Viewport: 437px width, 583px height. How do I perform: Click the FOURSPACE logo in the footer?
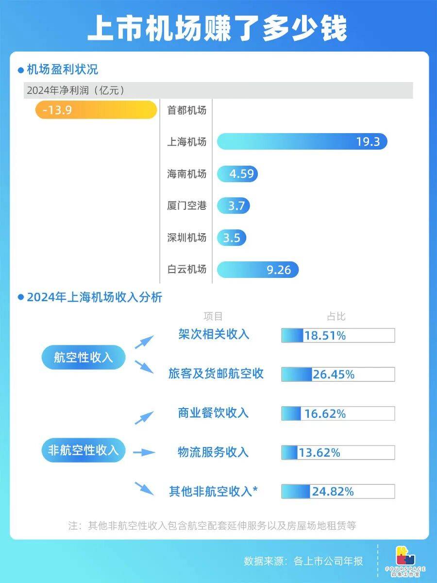click(x=405, y=560)
